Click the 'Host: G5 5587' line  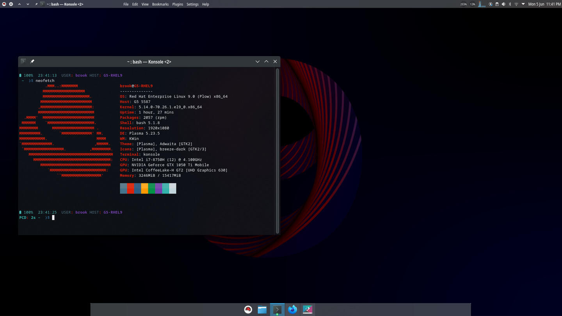click(135, 102)
